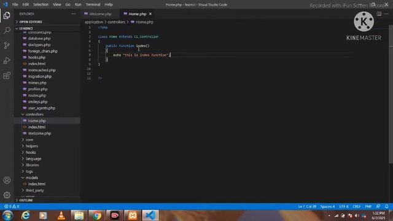Open Windows Start button

pyautogui.click(x=7, y=215)
